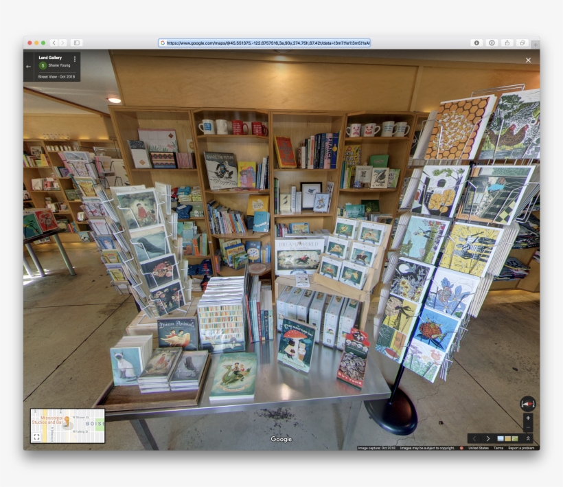The image size is (563, 487).
Task: Open the minimap in the corner
Action: (67, 426)
